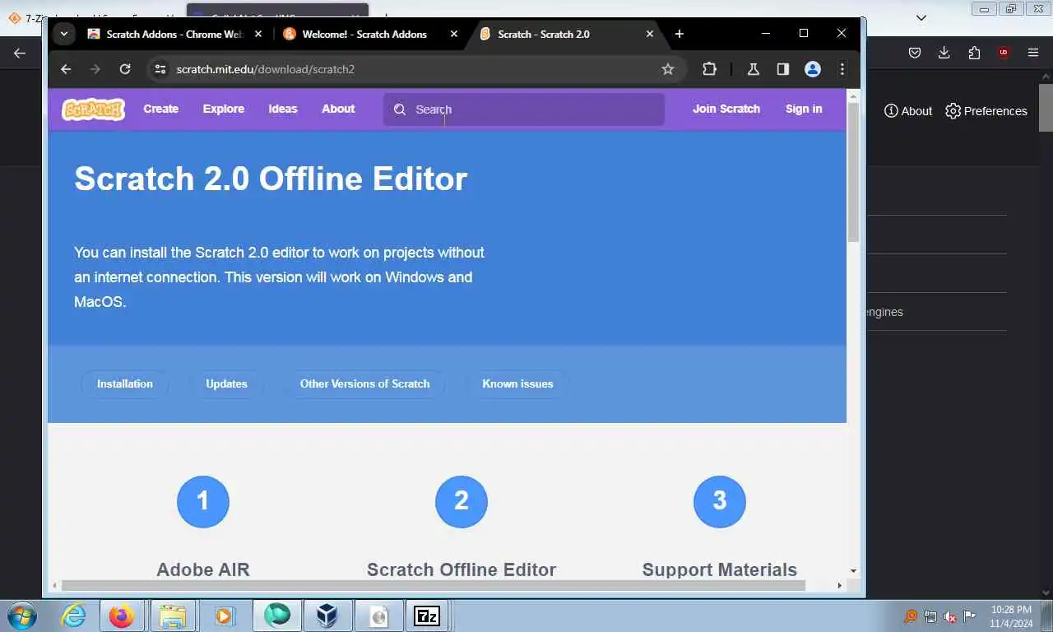Viewport: 1053px width, 632px height.
Task: Click the Chrome address bar URL
Action: pos(266,69)
